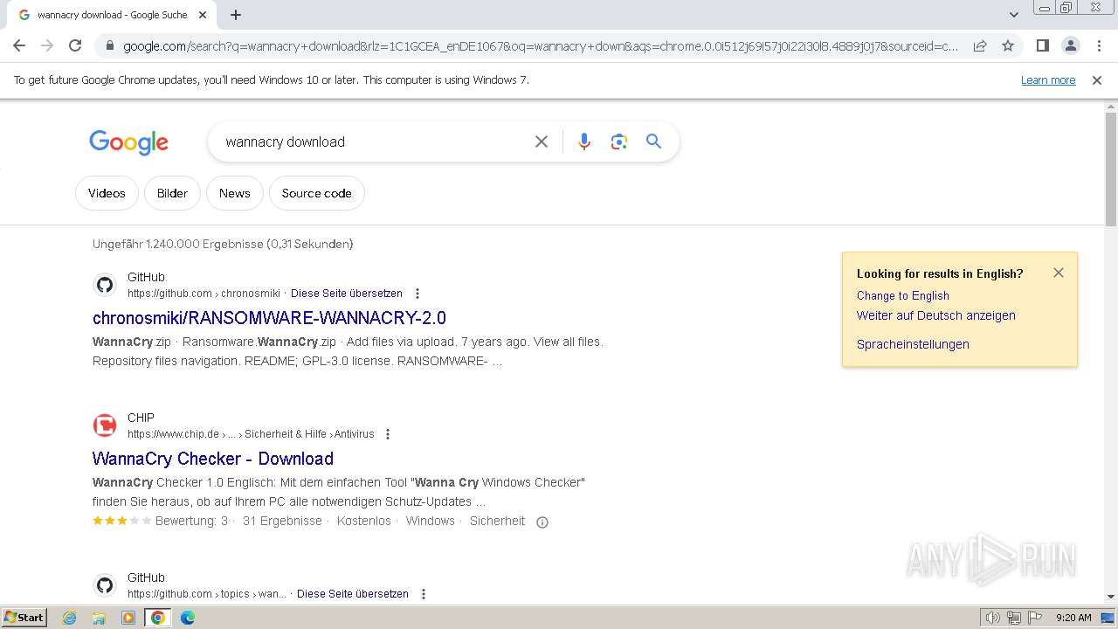Show rating info icon for CHIP result
This screenshot has width=1118, height=629.
(542, 522)
